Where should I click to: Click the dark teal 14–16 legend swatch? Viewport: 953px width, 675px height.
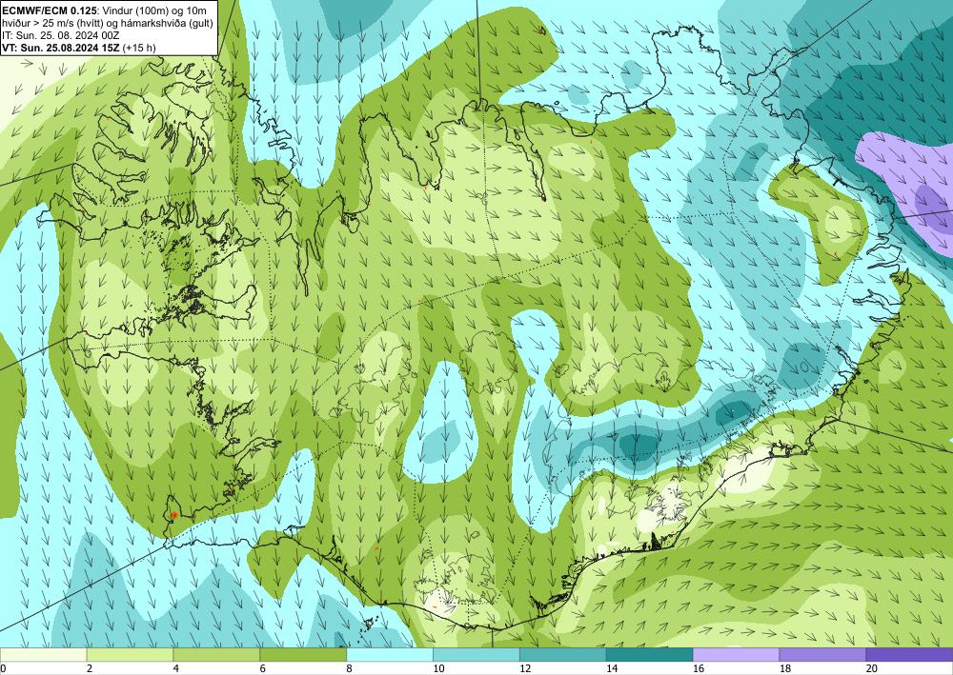tap(649, 654)
